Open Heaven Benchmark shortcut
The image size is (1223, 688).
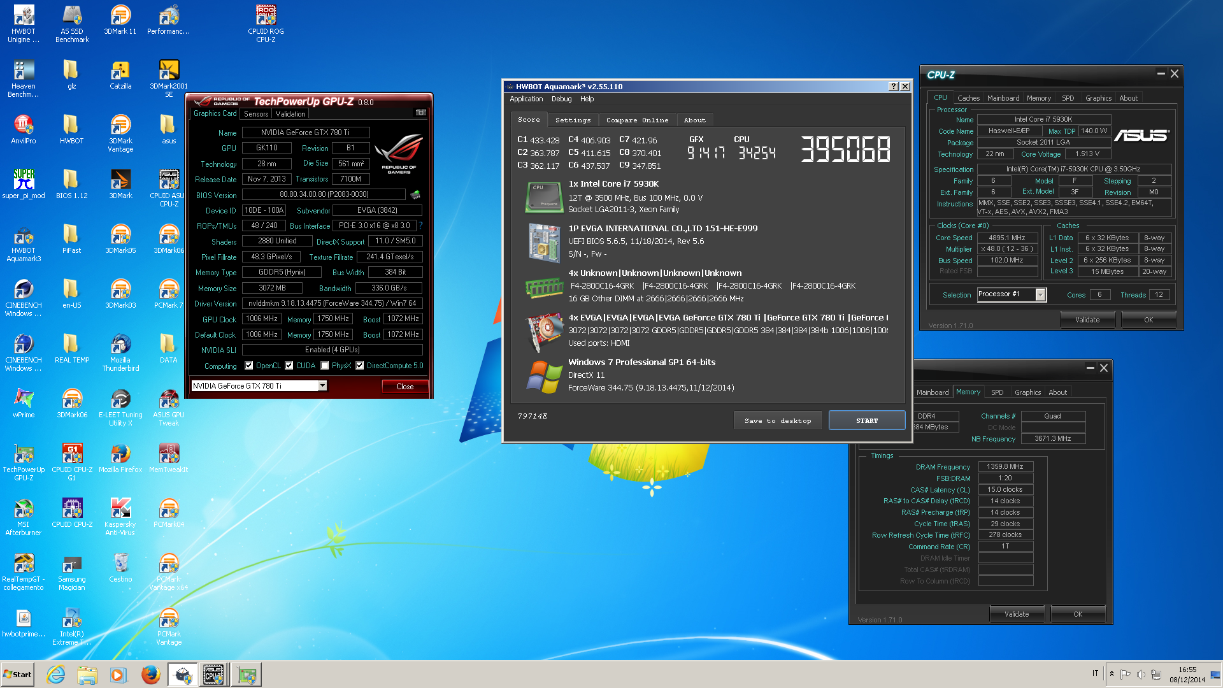point(24,78)
